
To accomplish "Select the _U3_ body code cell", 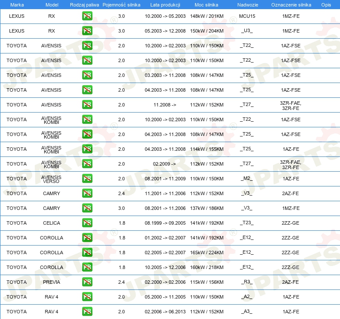I will pyautogui.click(x=247, y=31).
